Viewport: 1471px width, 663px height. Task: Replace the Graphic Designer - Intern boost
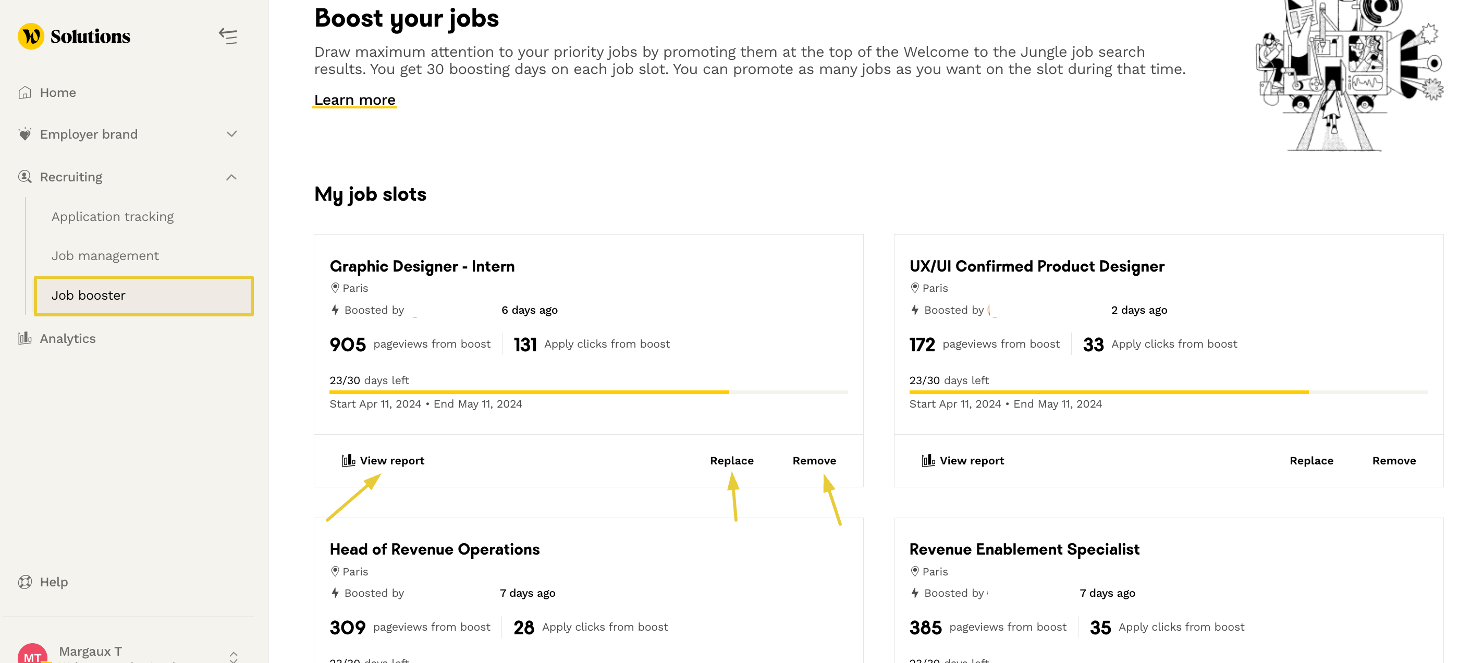731,461
